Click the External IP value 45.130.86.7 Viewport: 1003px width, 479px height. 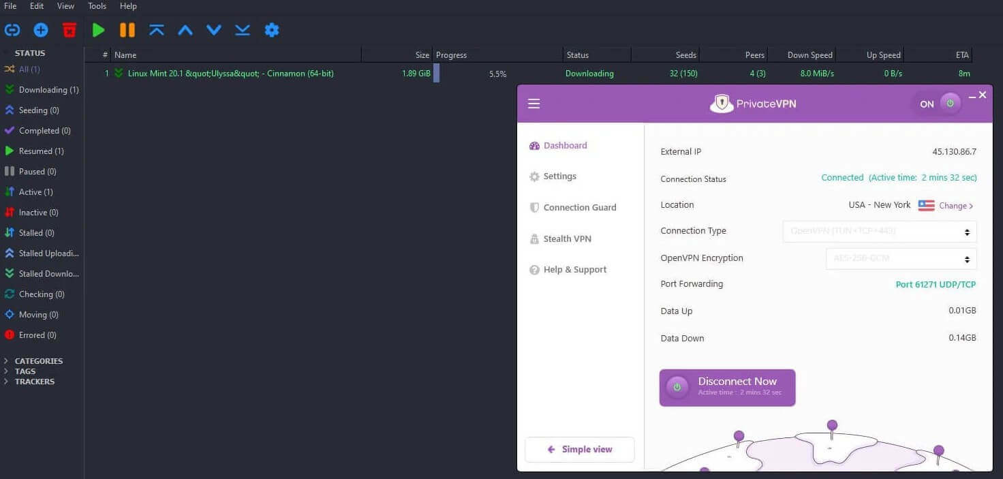[x=954, y=152]
